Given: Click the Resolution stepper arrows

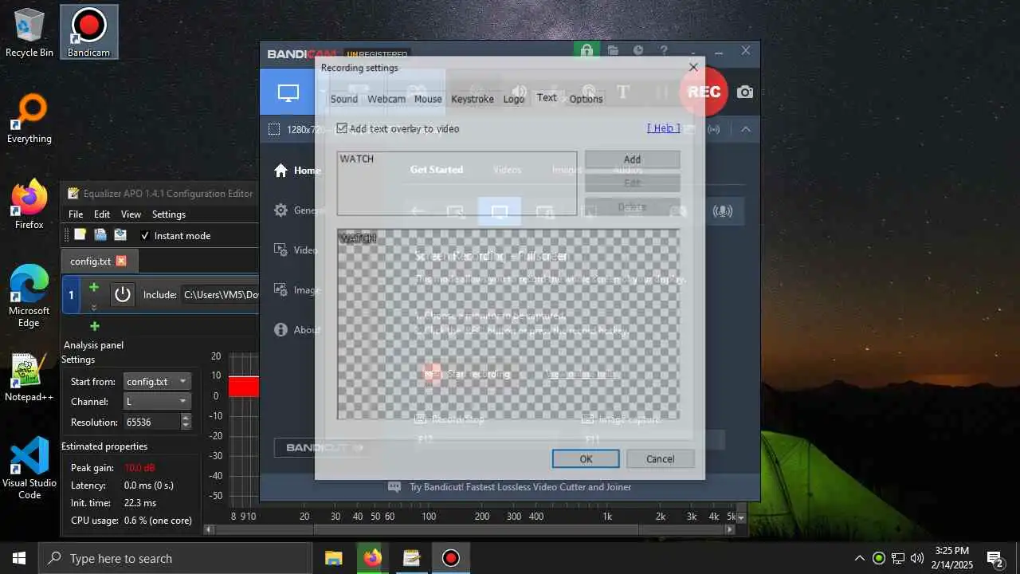Looking at the screenshot, I should 186,422.
